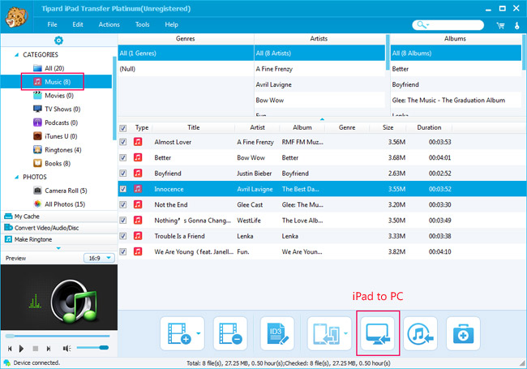Uncheck the Boyfriend song checkbox
Viewport: 527px width, 369px height.
[123, 174]
